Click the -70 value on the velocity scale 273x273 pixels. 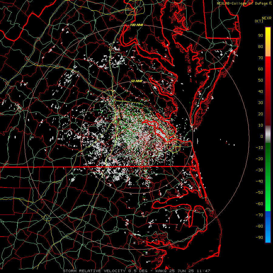coord(259,215)
